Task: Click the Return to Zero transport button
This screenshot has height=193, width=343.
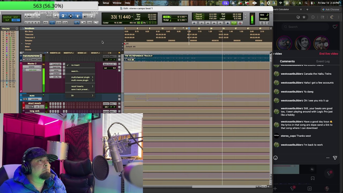Action: pyautogui.click(x=202, y=23)
